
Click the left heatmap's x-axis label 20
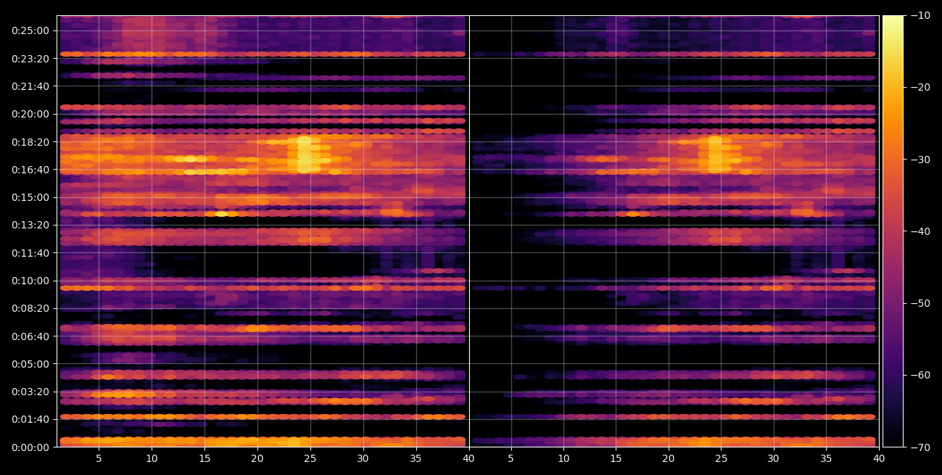(x=257, y=459)
